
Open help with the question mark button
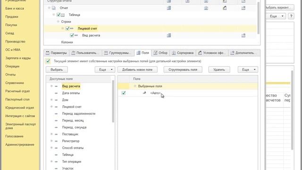(291, 16)
